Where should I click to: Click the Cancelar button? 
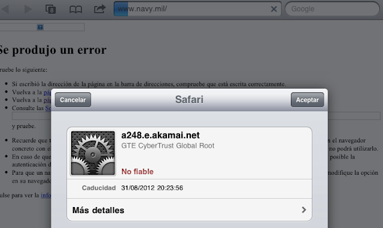click(x=73, y=100)
